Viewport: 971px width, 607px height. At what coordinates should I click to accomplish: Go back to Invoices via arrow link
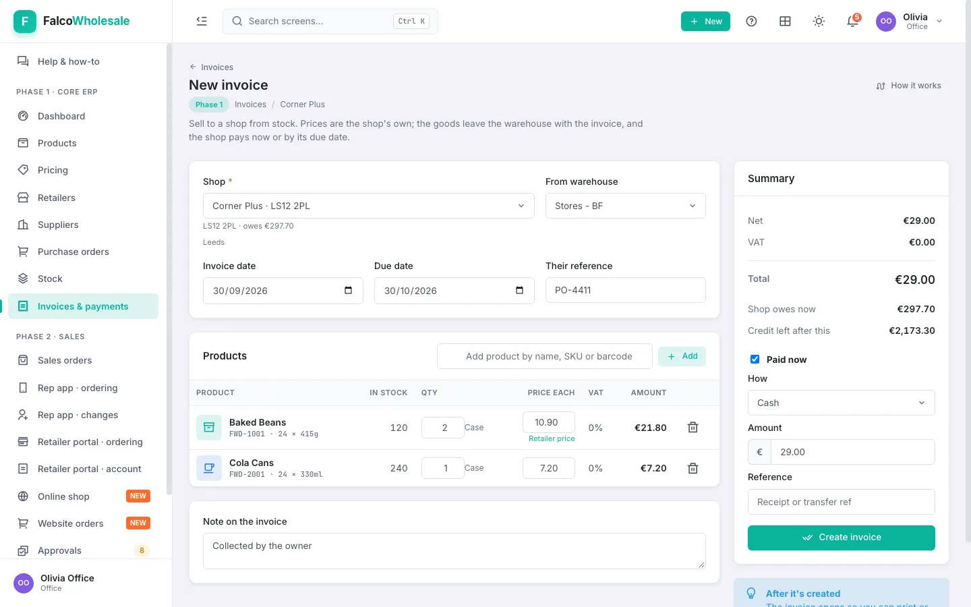coord(211,67)
